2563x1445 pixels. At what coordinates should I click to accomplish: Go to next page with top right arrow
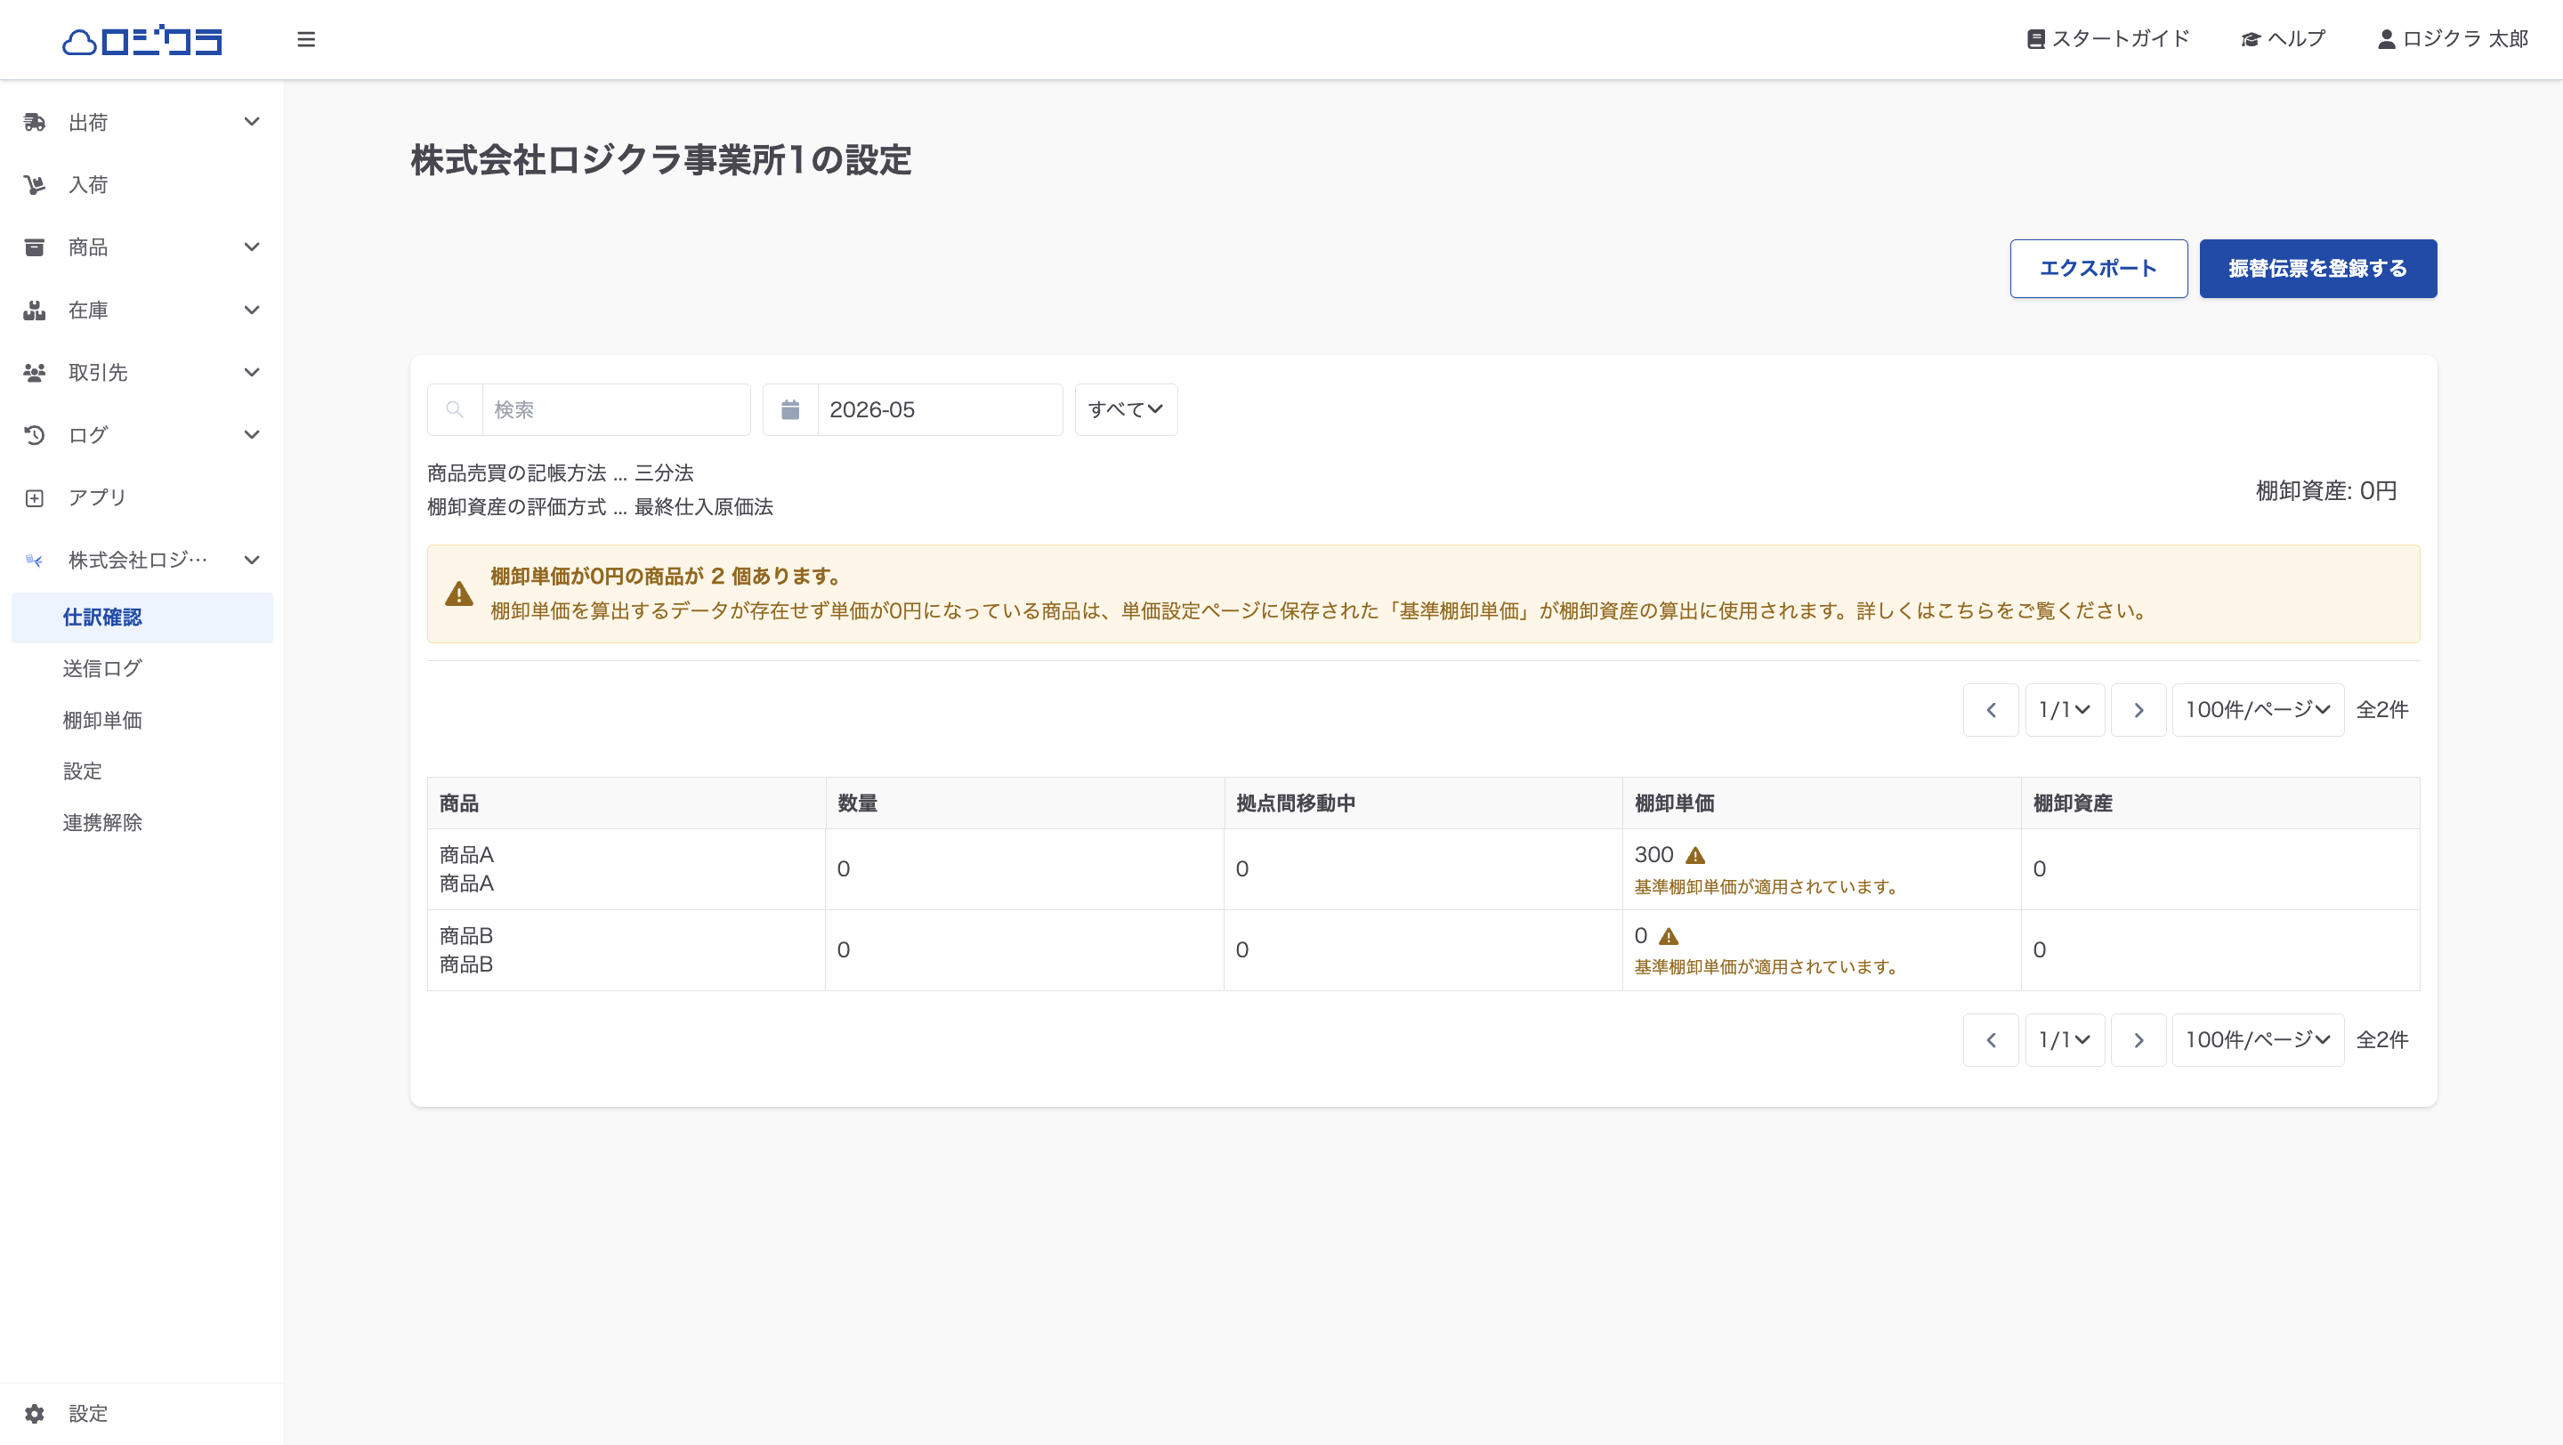click(x=2139, y=710)
